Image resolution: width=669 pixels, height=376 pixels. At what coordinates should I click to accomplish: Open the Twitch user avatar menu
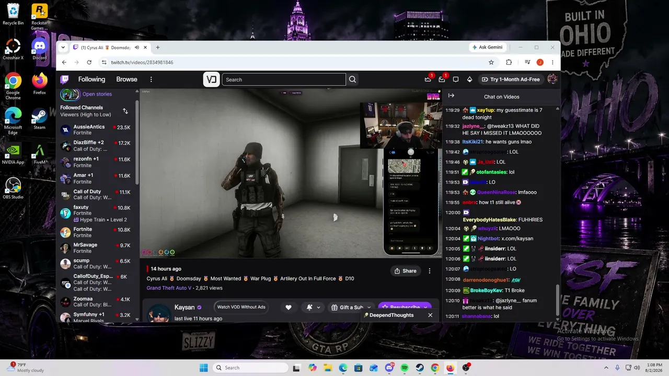(x=552, y=79)
